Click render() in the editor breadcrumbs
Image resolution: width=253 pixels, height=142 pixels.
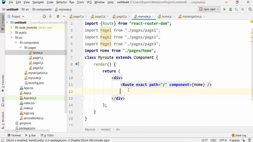click(106, 129)
